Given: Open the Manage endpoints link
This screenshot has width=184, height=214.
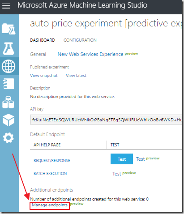Looking at the screenshot, I should (50, 205).
